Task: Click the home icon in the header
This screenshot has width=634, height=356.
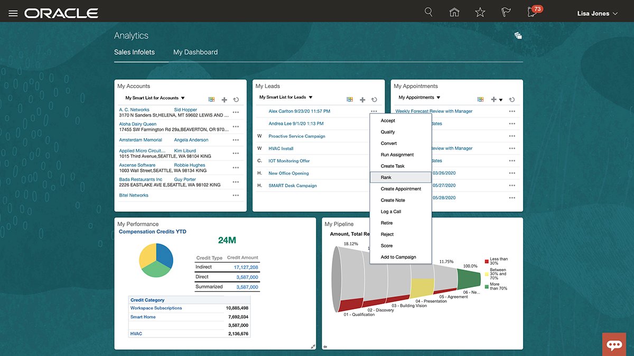Action: tap(454, 12)
